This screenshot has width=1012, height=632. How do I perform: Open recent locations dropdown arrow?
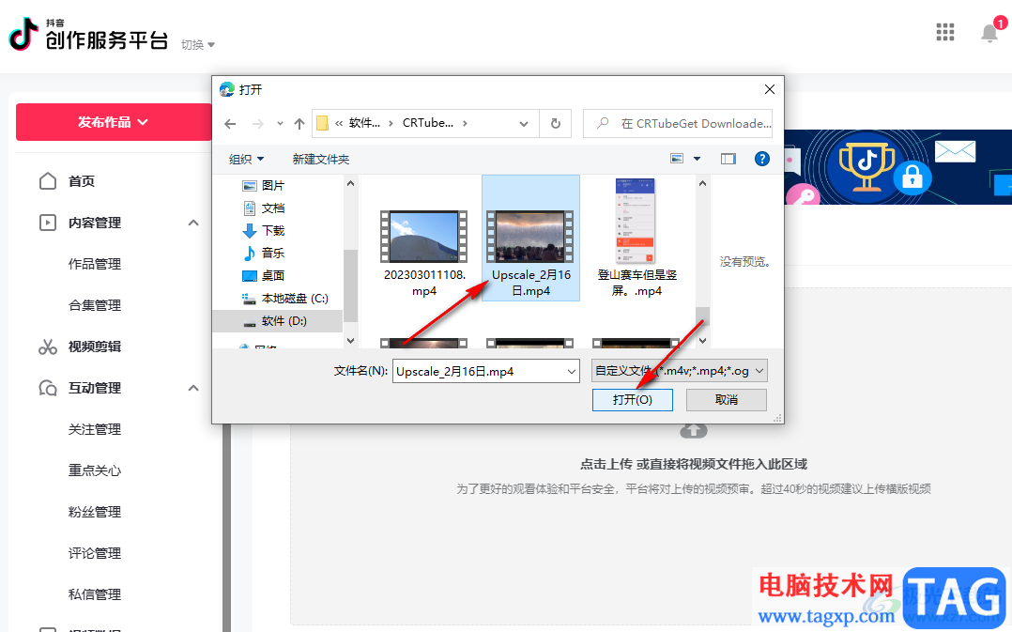[x=280, y=123]
